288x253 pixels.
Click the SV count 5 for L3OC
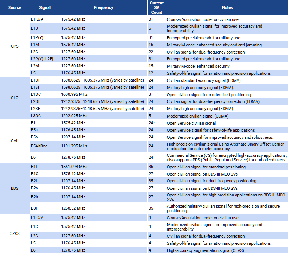click(x=157, y=116)
